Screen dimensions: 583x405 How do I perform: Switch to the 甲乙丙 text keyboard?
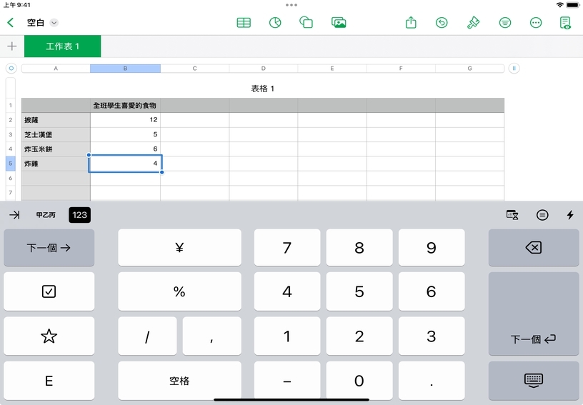click(x=46, y=215)
